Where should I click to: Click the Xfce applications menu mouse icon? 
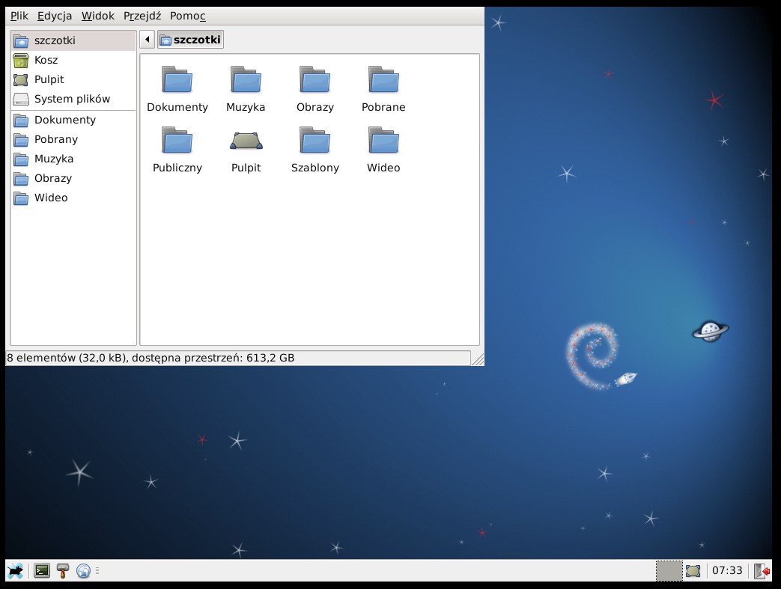tap(15, 571)
